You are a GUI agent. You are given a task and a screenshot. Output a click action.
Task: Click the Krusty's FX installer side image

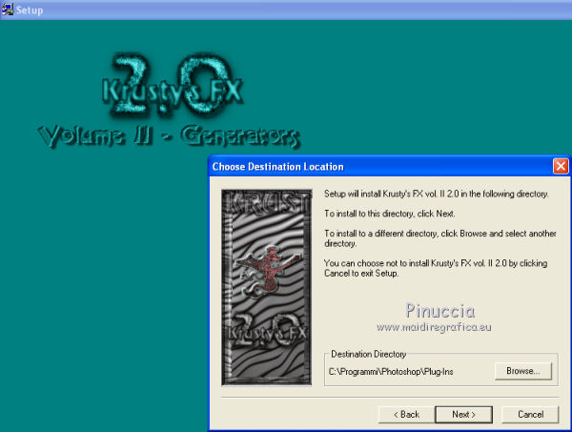point(267,287)
